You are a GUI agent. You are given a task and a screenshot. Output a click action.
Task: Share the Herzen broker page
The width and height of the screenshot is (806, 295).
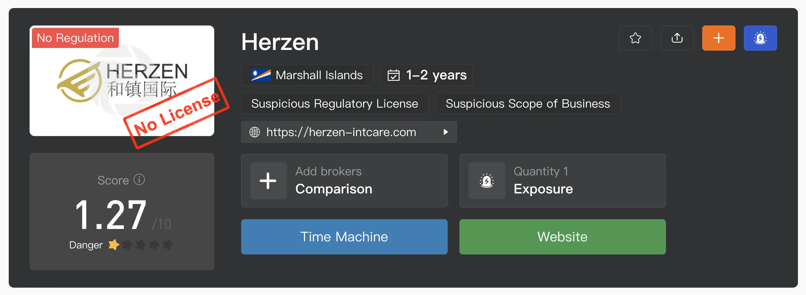point(677,38)
